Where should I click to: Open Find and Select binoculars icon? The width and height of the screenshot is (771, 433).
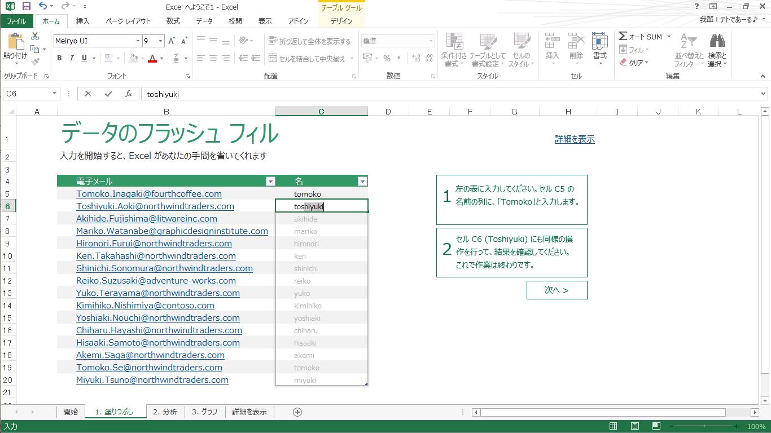tap(717, 41)
